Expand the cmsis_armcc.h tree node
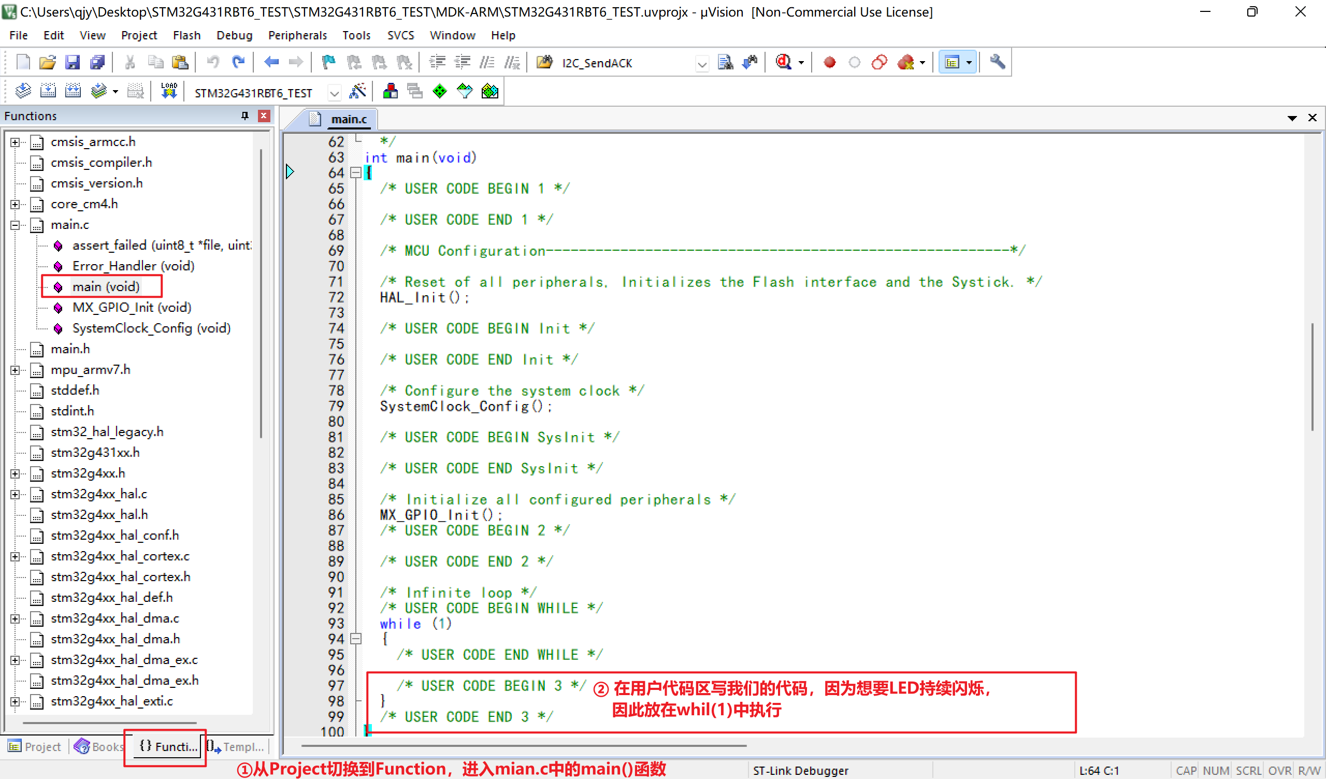 pyautogui.click(x=15, y=142)
